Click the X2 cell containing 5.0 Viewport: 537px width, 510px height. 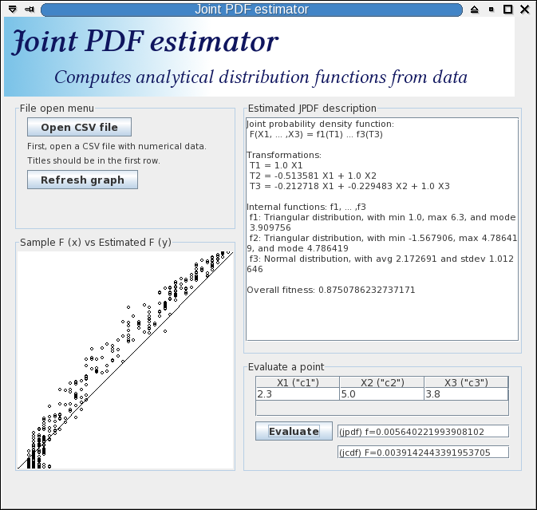[x=381, y=394]
